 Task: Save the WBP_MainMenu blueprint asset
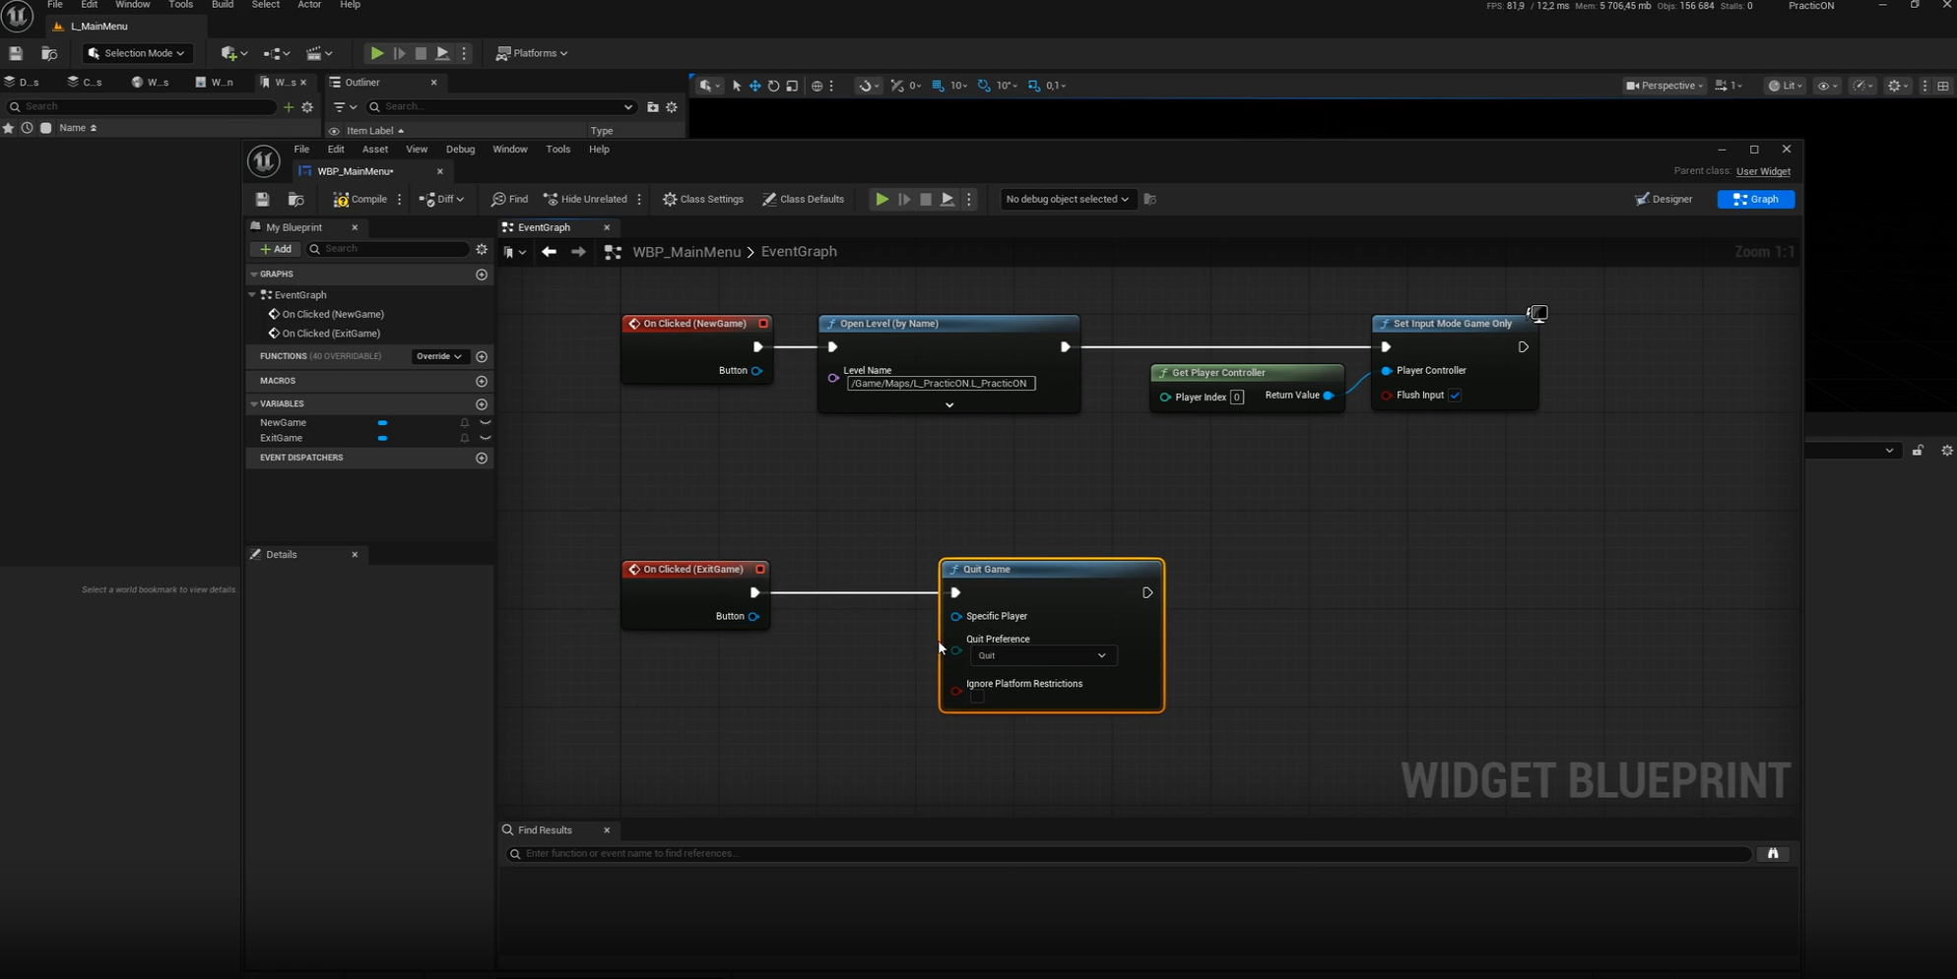coord(262,200)
